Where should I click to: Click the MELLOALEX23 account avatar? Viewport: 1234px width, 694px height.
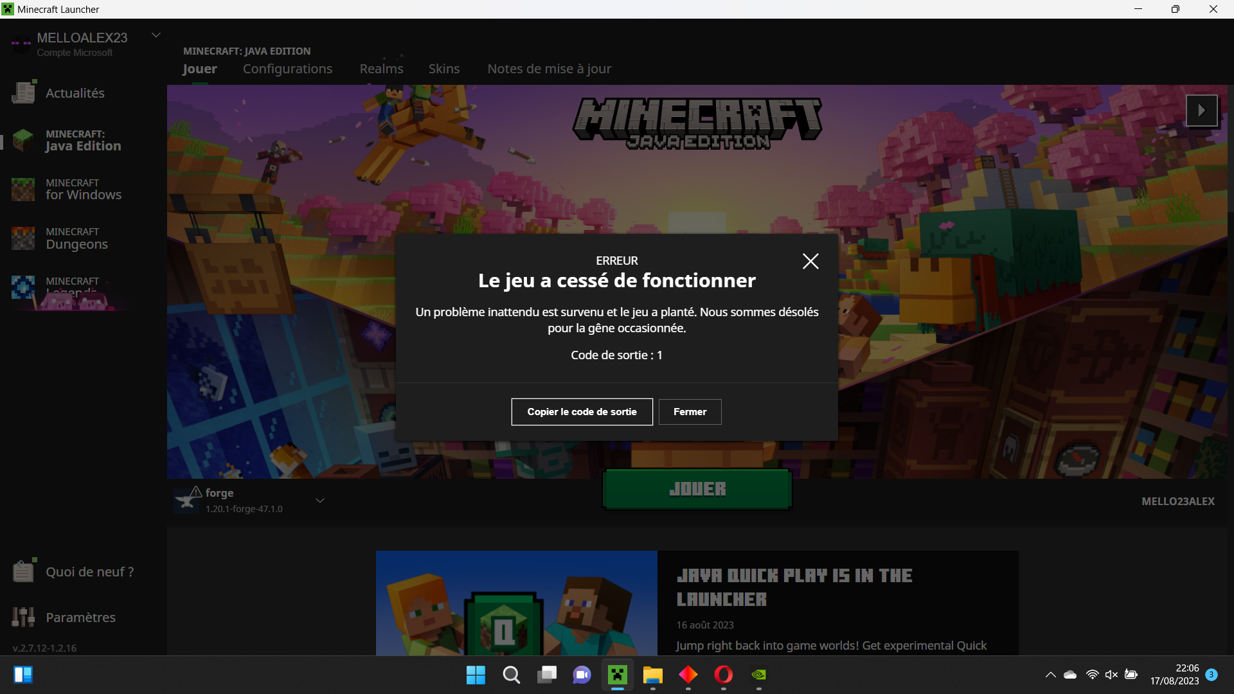pos(21,44)
